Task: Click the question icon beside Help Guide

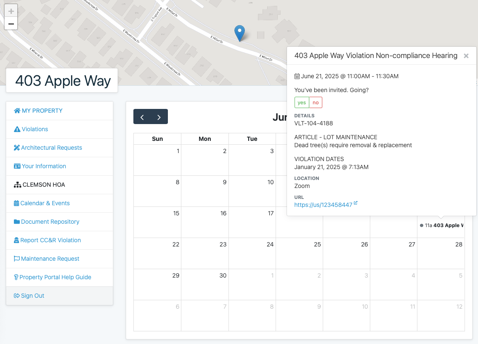Action: pyautogui.click(x=16, y=277)
